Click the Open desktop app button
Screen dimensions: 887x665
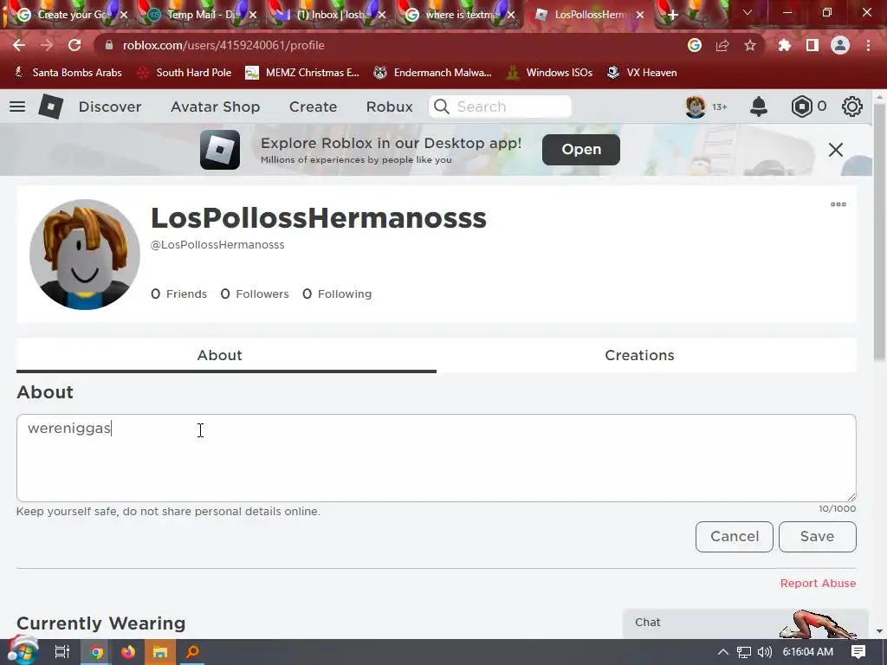pos(581,149)
